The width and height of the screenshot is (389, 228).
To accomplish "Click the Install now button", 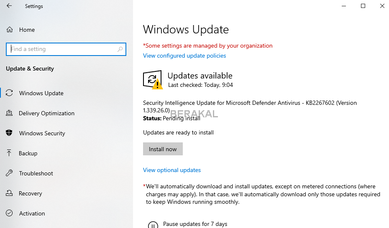I will [163, 149].
